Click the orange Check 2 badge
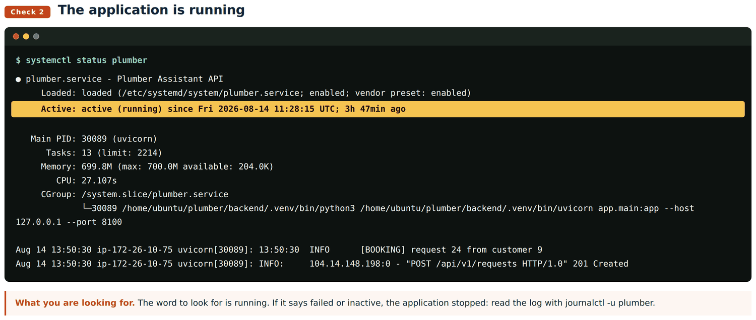Viewport: 756px width, 320px height. [x=27, y=12]
